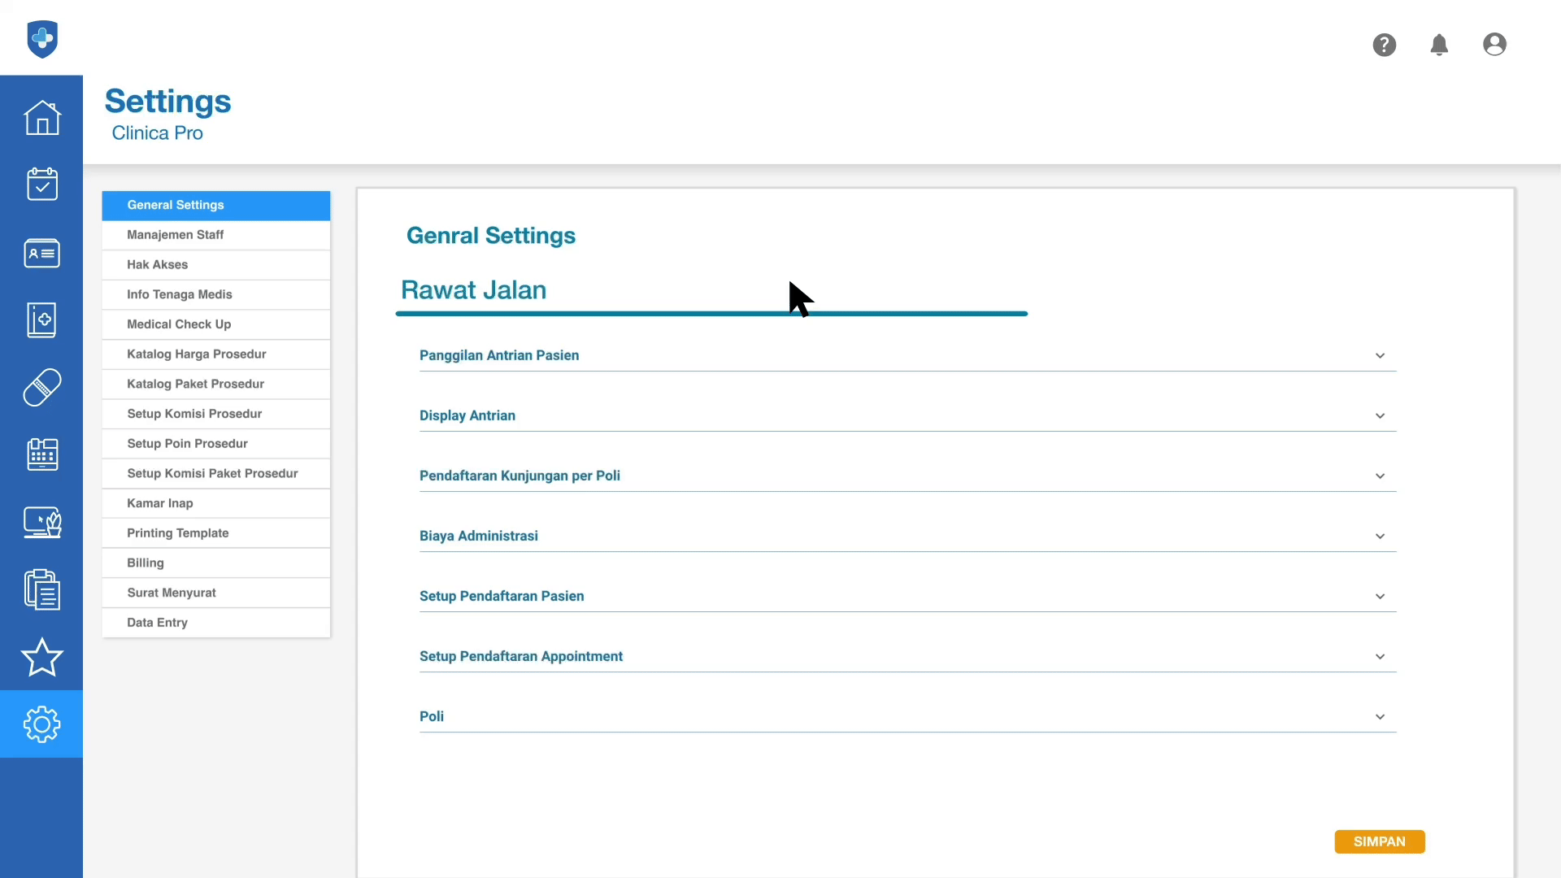
Task: Open the calendar checkmark appointment icon
Action: pos(41,185)
